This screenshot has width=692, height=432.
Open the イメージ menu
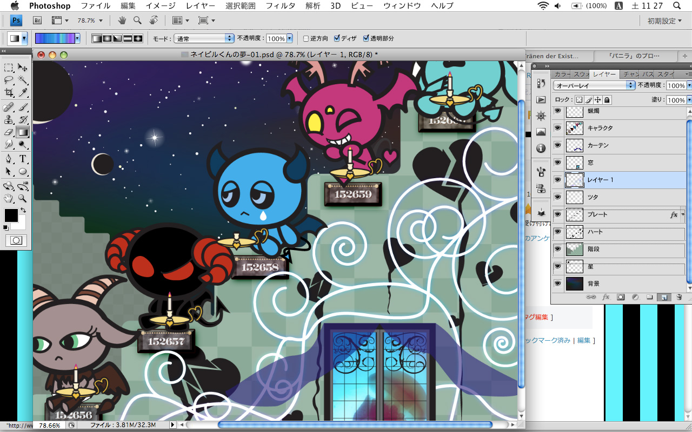coord(161,6)
